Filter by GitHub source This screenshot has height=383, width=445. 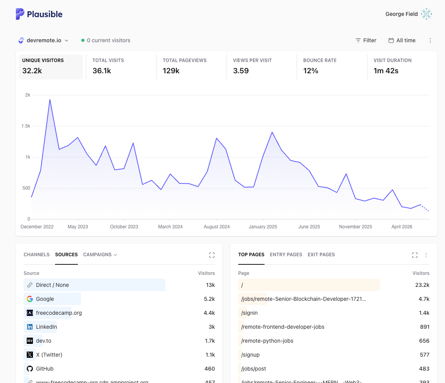point(45,369)
